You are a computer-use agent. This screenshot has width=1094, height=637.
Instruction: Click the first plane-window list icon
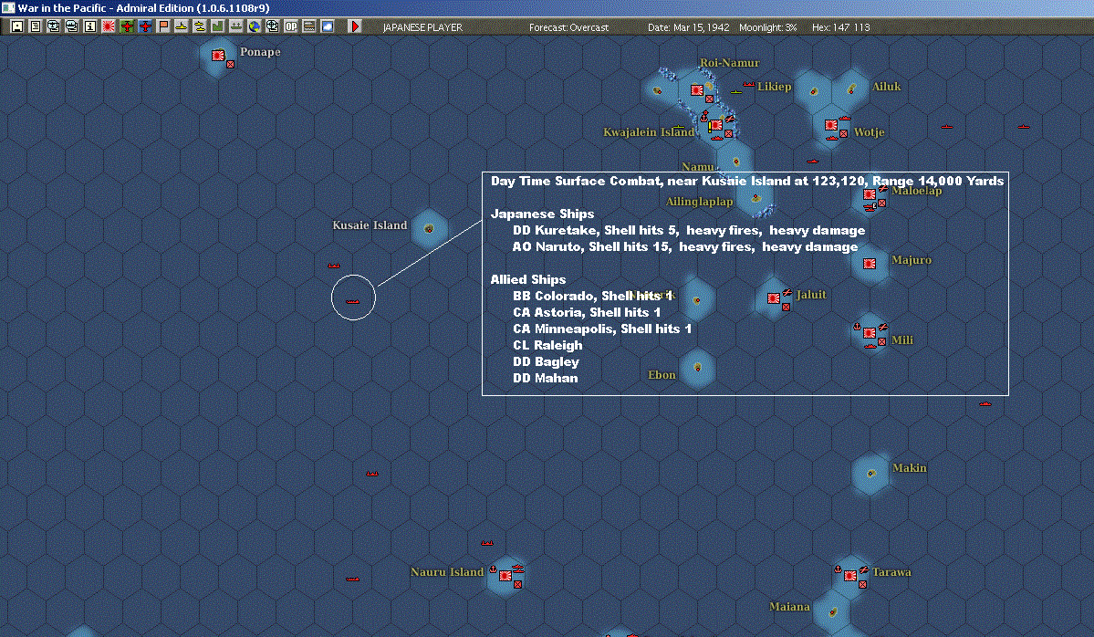tap(54, 26)
